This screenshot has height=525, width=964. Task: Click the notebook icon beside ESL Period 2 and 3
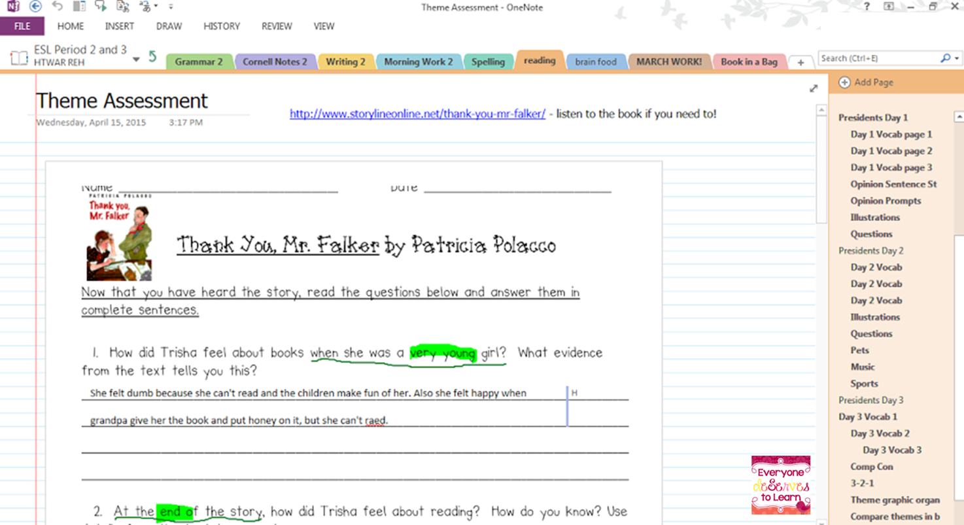tap(19, 58)
